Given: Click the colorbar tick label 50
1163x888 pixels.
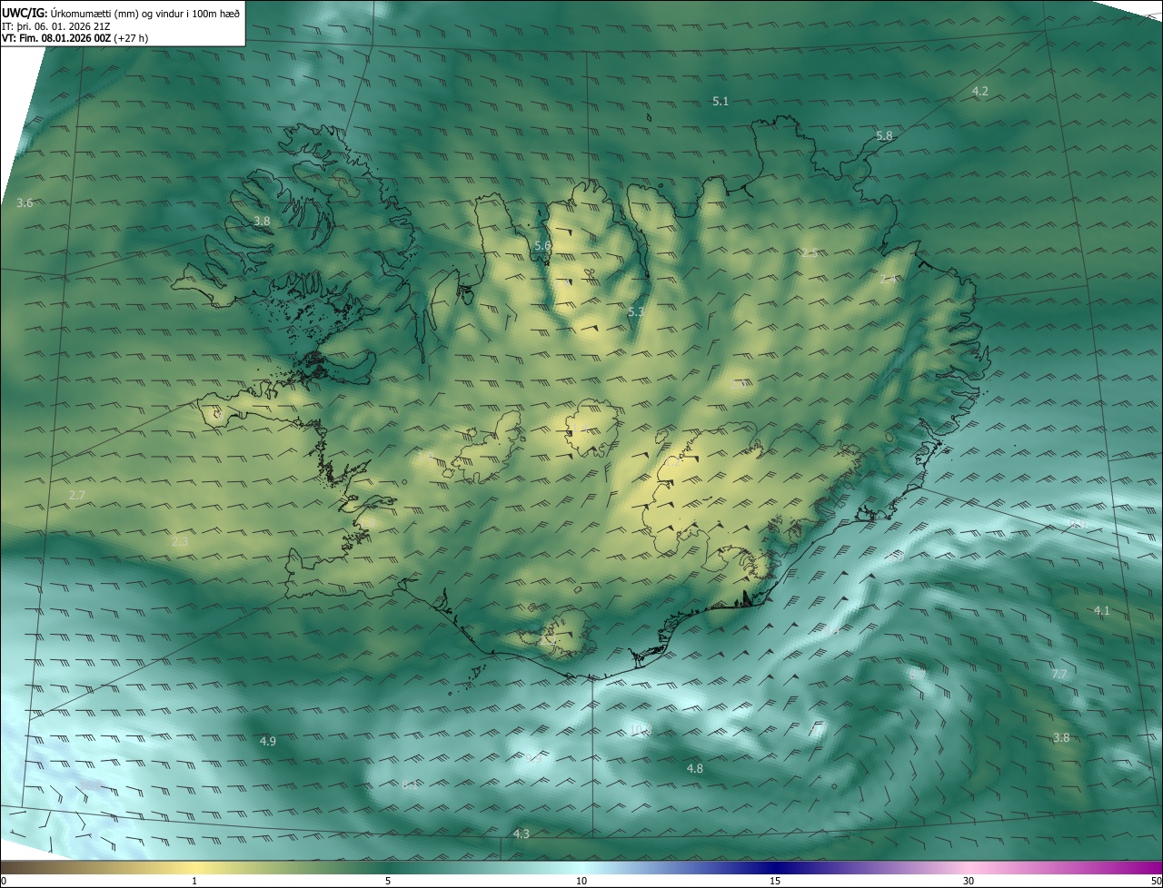Looking at the screenshot, I should (x=1156, y=881).
